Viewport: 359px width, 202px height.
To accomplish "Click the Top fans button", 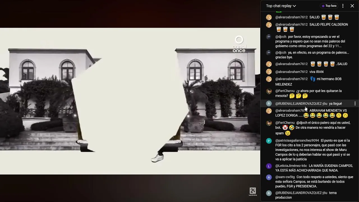I will pyautogui.click(x=329, y=6).
